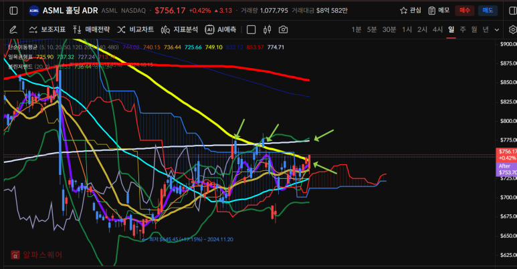Click the $800.00 price axis label
517x269 pixels.
point(508,121)
